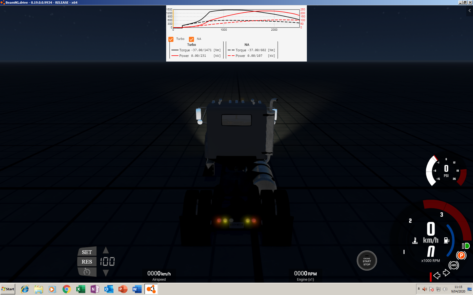Click the SET cruise control button
Viewport: 473px width, 295px height.
click(87, 252)
